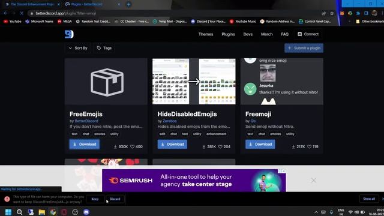384x216 pixels.
Task: Open the Plugins page
Action: tap(228, 34)
